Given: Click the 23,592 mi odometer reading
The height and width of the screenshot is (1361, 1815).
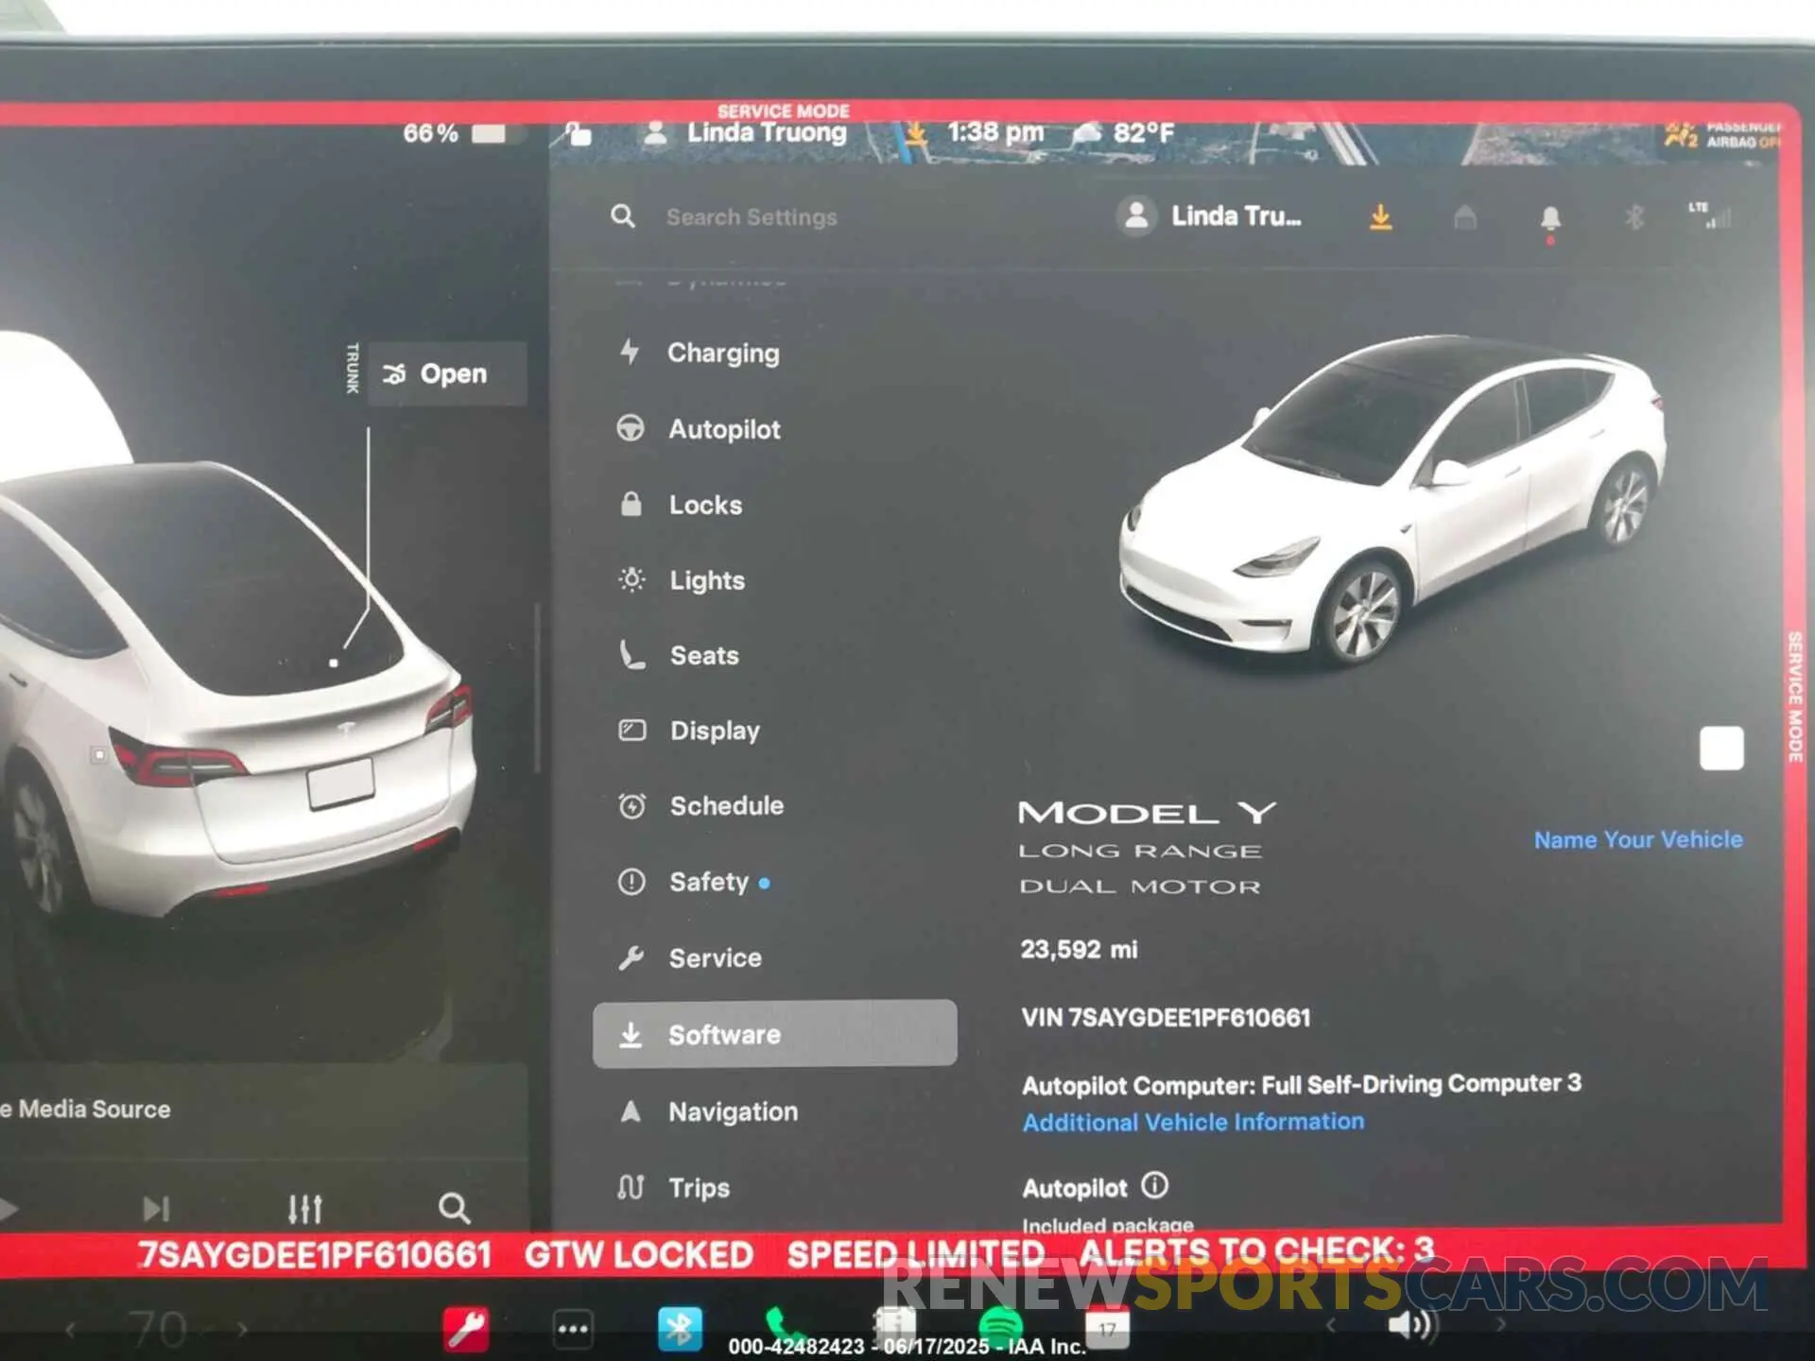Looking at the screenshot, I should pyautogui.click(x=1079, y=949).
